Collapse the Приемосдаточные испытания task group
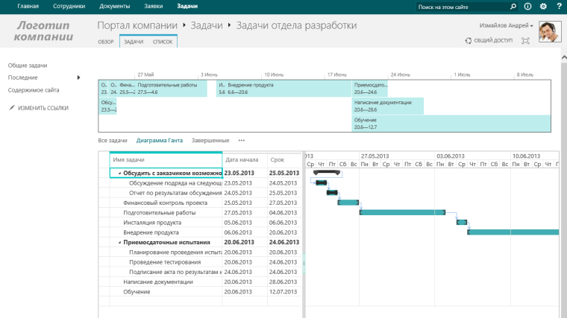 click(x=119, y=243)
